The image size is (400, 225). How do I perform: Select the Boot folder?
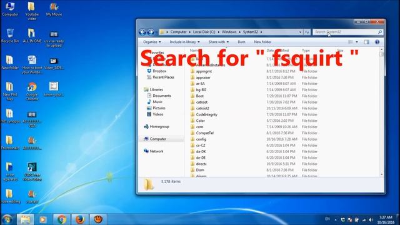point(200,96)
